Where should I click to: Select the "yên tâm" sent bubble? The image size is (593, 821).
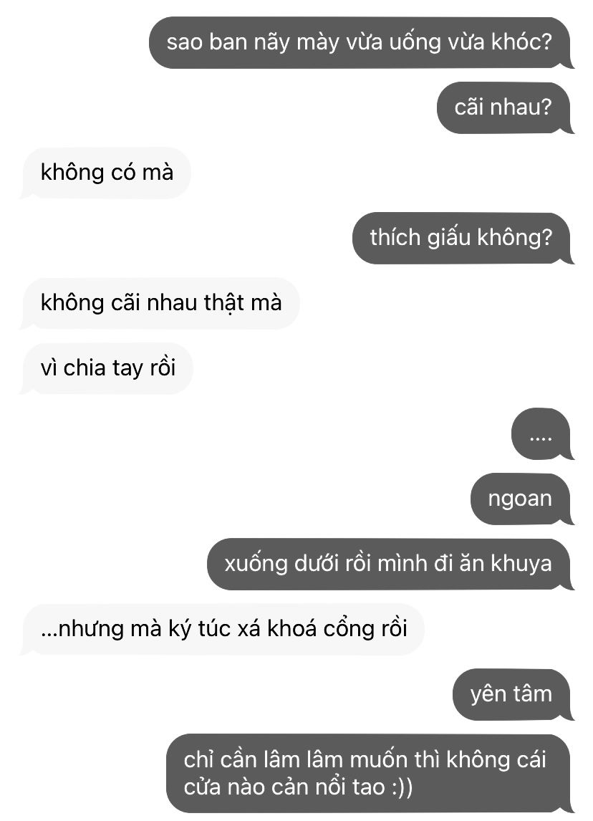(x=513, y=694)
